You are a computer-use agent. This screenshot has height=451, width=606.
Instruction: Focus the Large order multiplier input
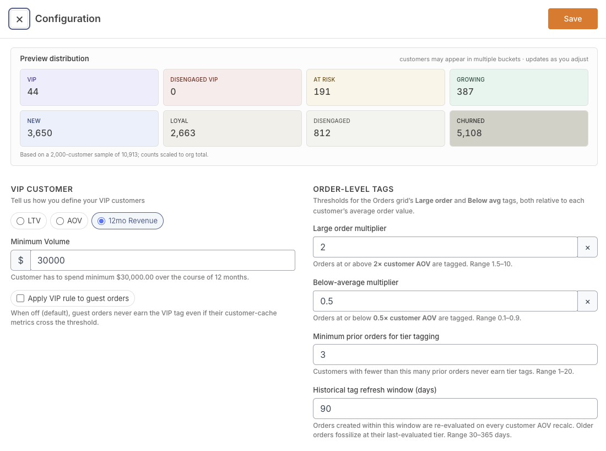[x=445, y=247]
